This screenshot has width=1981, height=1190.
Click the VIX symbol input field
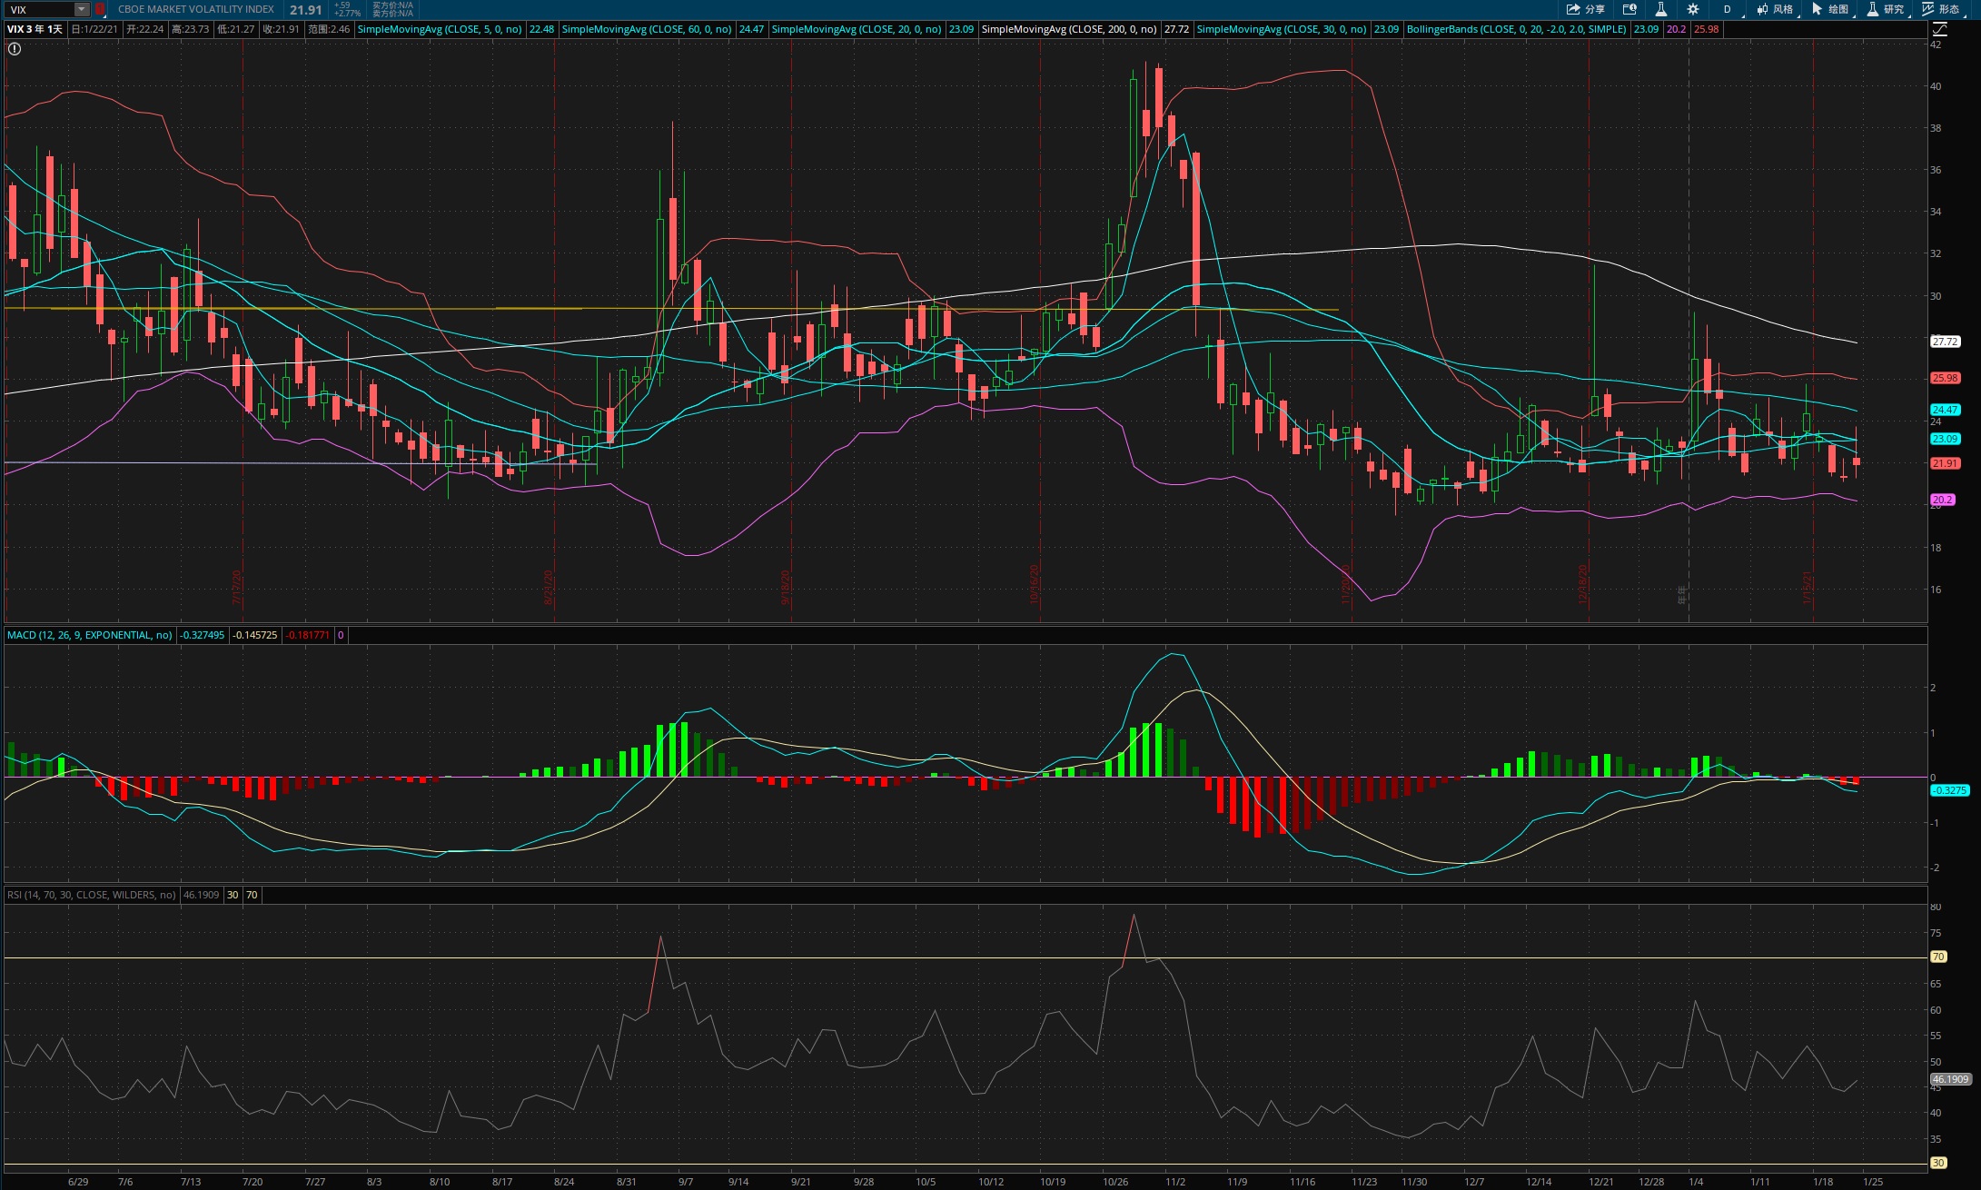(38, 9)
